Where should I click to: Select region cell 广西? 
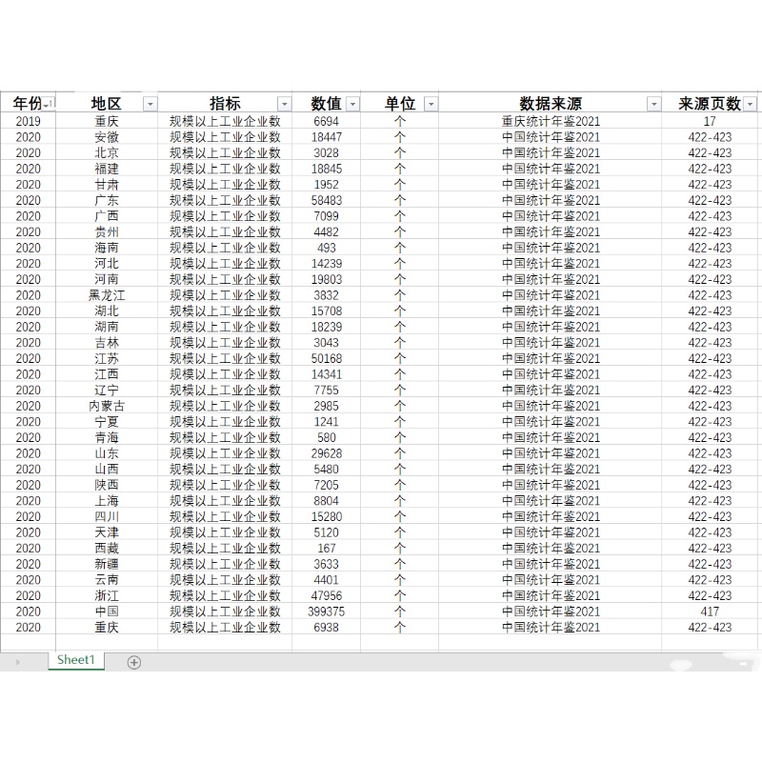(107, 216)
